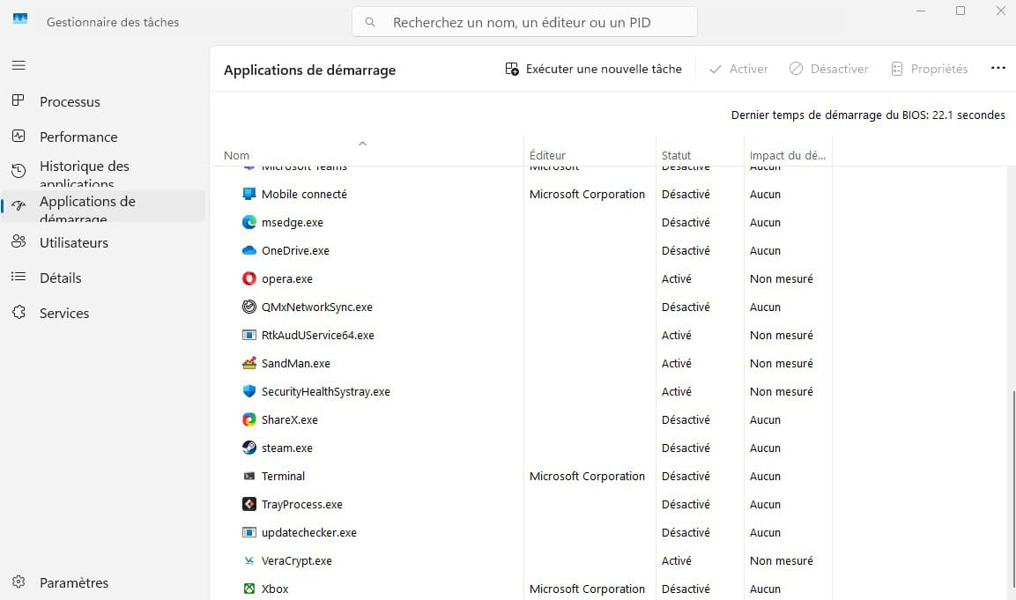
Task: Sort by the Nom column header
Action: (236, 155)
